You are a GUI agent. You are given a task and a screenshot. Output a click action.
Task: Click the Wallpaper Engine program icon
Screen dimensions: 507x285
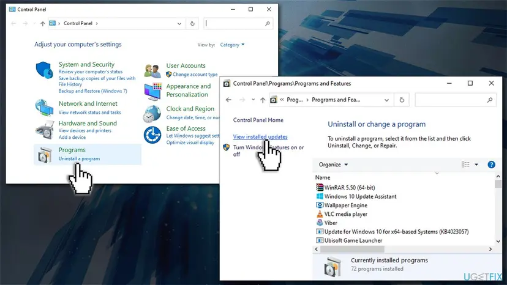click(320, 205)
